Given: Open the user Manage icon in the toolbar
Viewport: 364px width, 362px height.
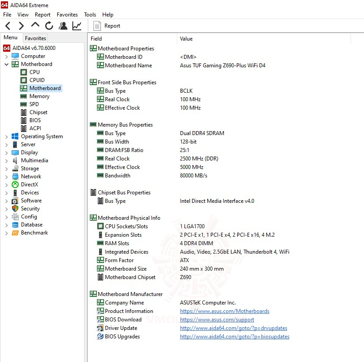Looking at the screenshot, I should click(63, 26).
